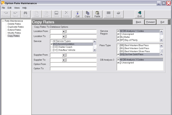
Task: Click the Print toolbar icon
Action: coord(119,14)
